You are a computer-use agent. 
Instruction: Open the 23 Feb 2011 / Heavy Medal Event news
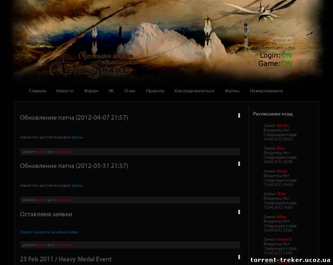click(x=66, y=259)
